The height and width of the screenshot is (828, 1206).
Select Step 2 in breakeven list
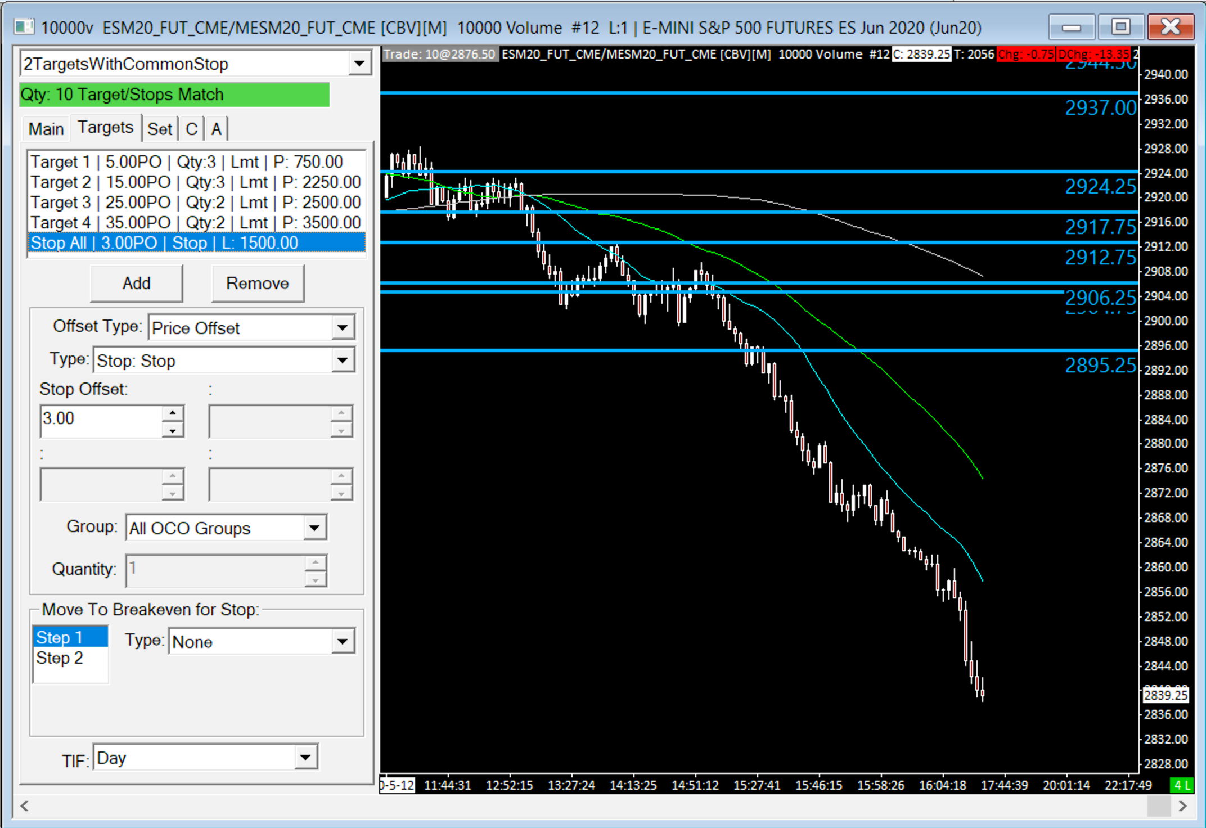point(60,658)
